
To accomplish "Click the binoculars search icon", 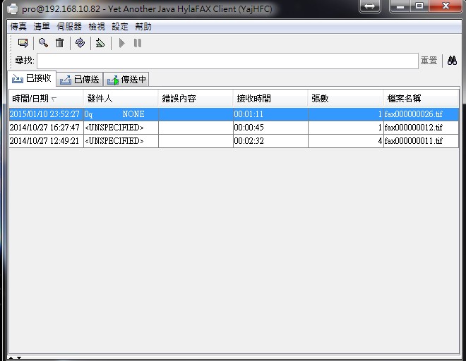I will pos(452,61).
